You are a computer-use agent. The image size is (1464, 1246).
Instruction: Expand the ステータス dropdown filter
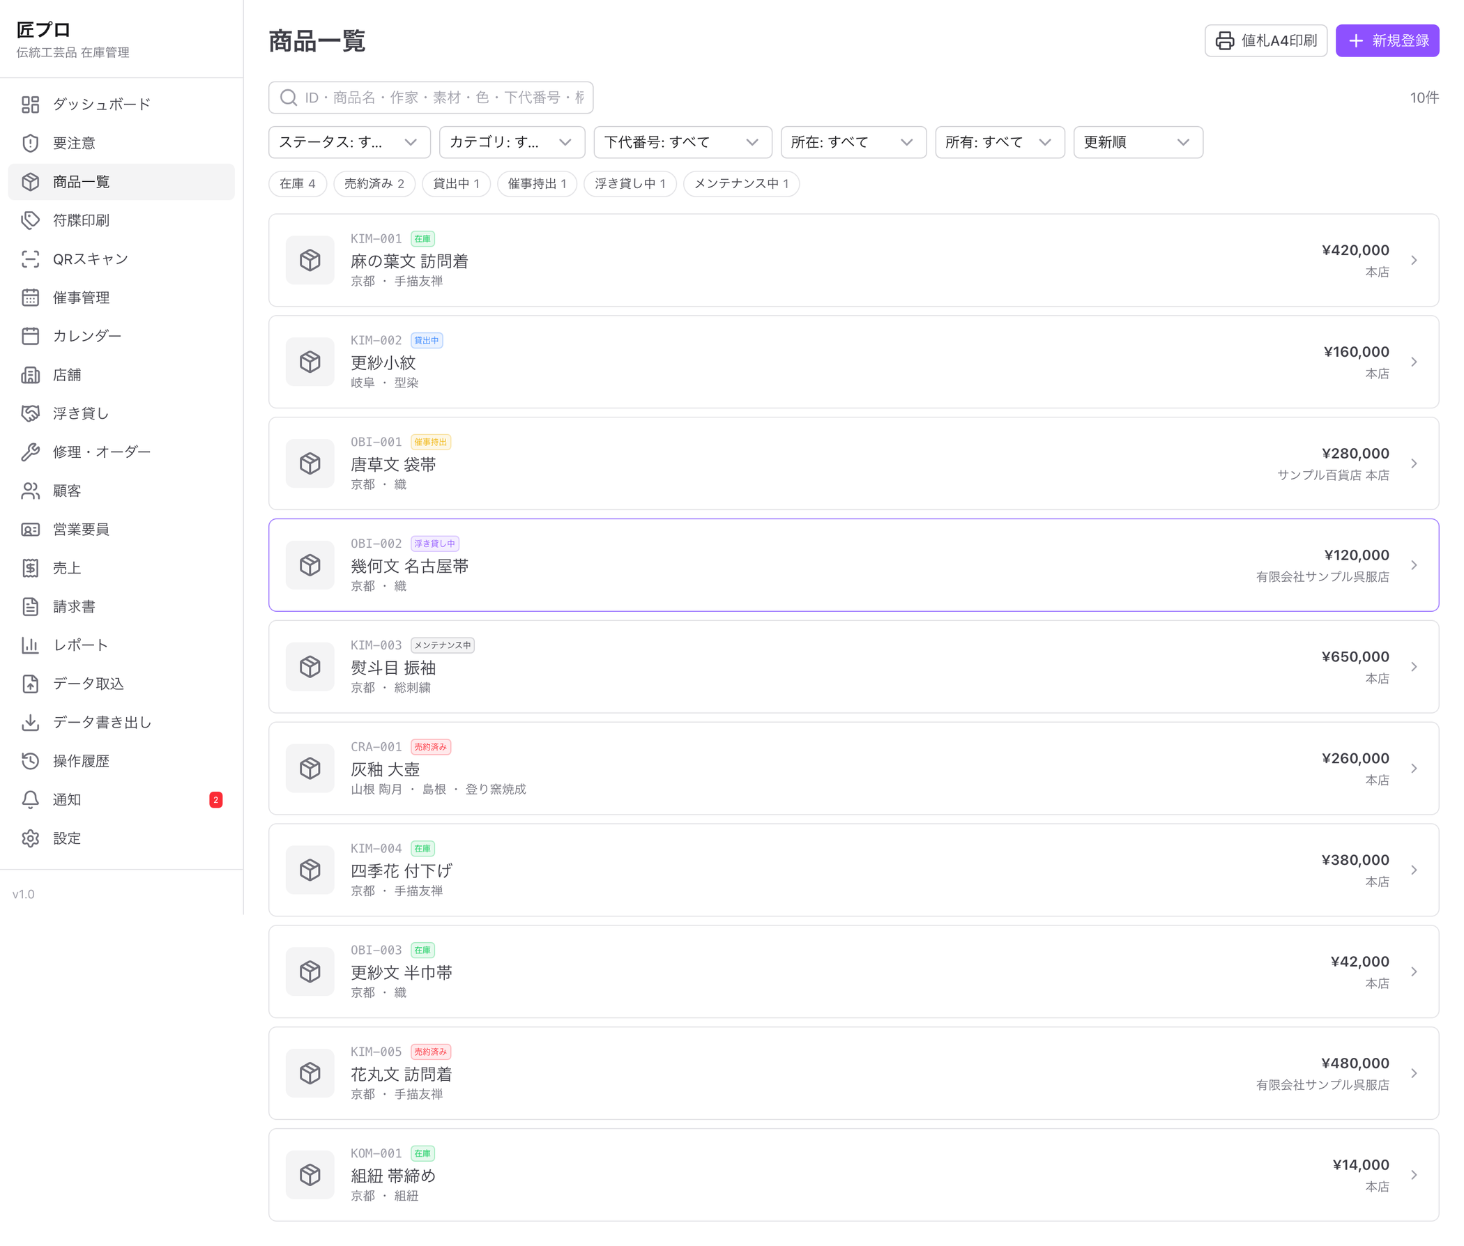pyautogui.click(x=349, y=143)
